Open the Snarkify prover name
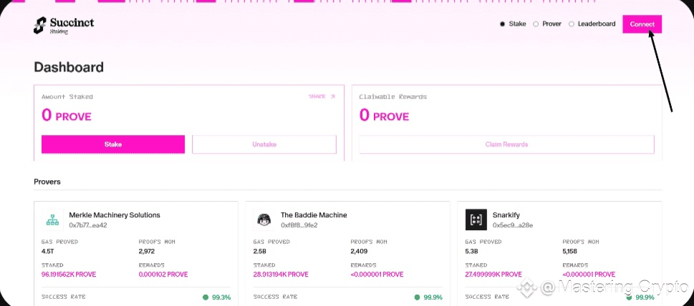The width and height of the screenshot is (694, 306). [x=506, y=215]
